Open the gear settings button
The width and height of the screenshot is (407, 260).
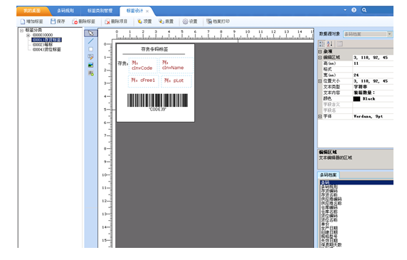(x=190, y=21)
